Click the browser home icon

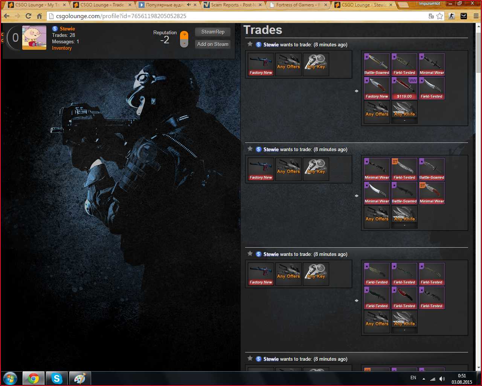pyautogui.click(x=39, y=16)
